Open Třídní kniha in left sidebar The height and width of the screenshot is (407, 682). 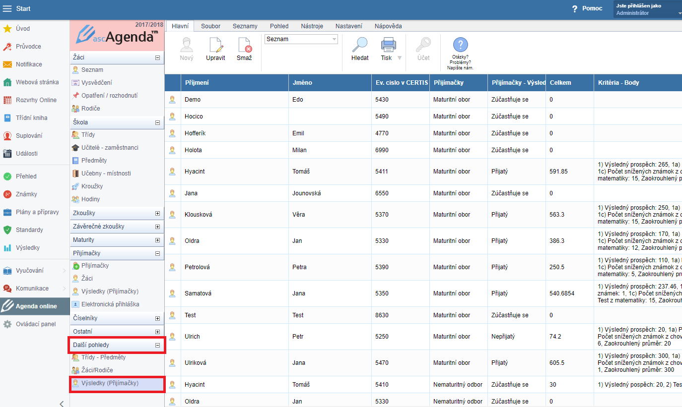point(31,118)
